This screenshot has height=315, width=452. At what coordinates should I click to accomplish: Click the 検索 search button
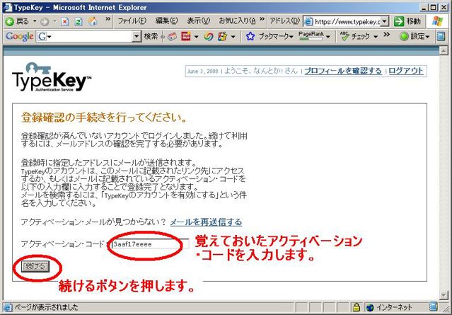[x=151, y=36]
